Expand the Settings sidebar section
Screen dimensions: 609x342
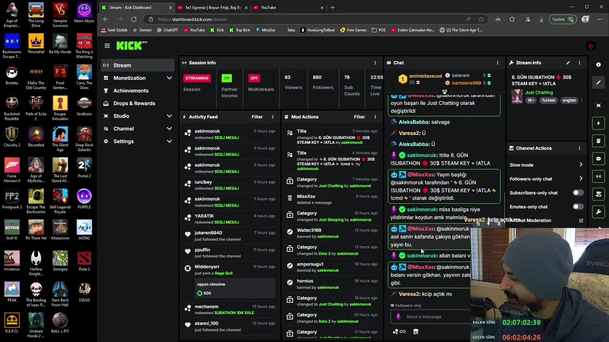point(169,141)
